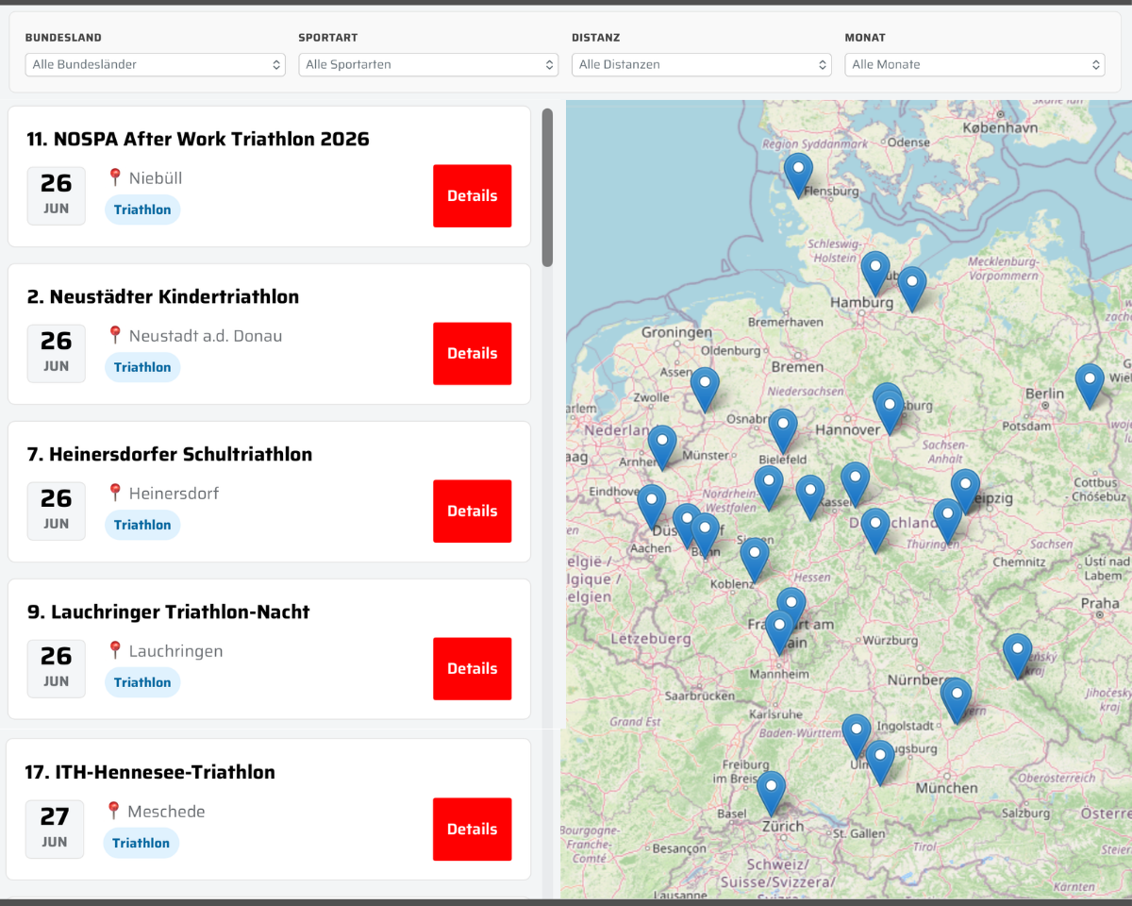1132x906 pixels.
Task: Open the Monat dropdown filter
Action: tap(974, 64)
